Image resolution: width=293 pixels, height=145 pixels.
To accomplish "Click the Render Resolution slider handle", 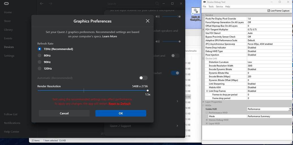I will pyautogui.click(x=147, y=91).
